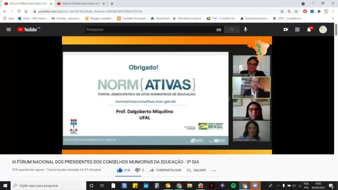Switch to the second YouTube tab
Screen dimensions: 338x190
(x=79, y=4)
